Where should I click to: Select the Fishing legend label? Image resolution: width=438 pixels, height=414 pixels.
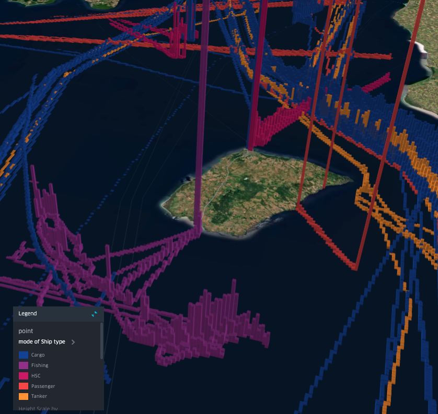pos(39,365)
